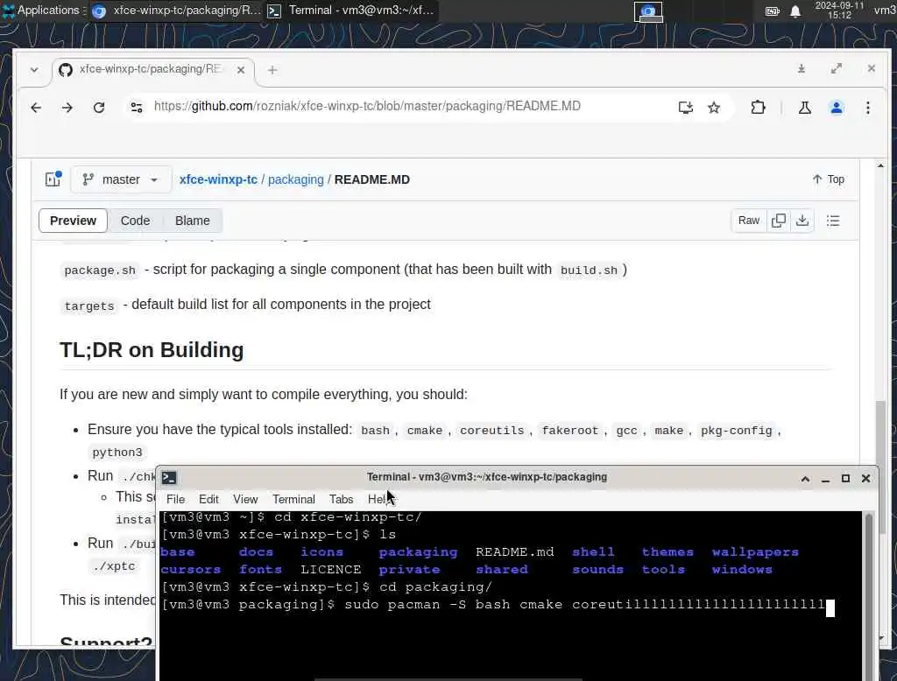This screenshot has height=681, width=897.
Task: Switch to the Code view
Action: pyautogui.click(x=135, y=221)
